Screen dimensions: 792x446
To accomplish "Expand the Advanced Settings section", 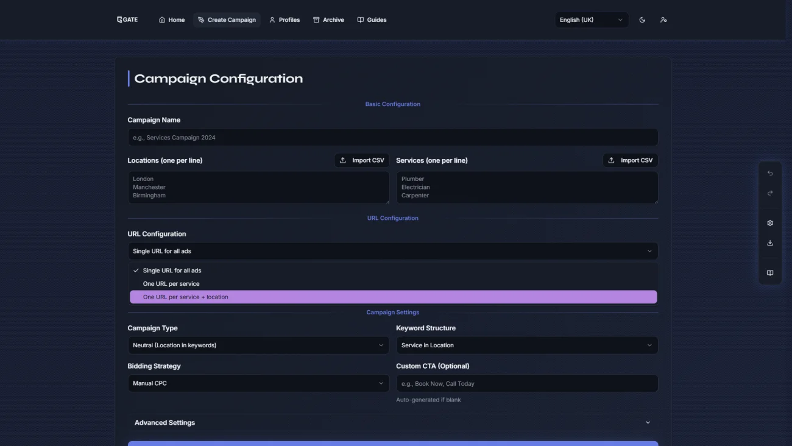I will coord(392,423).
